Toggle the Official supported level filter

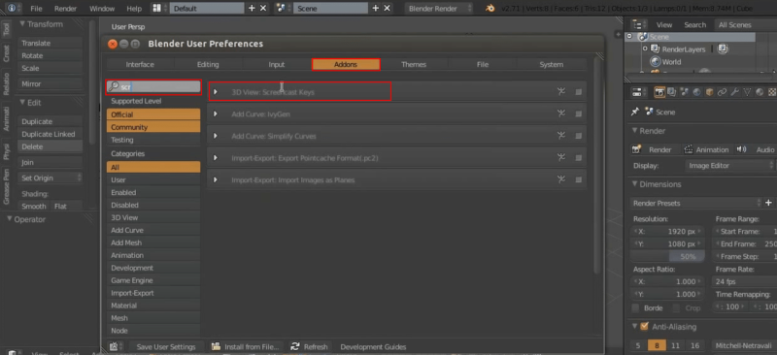pyautogui.click(x=153, y=114)
